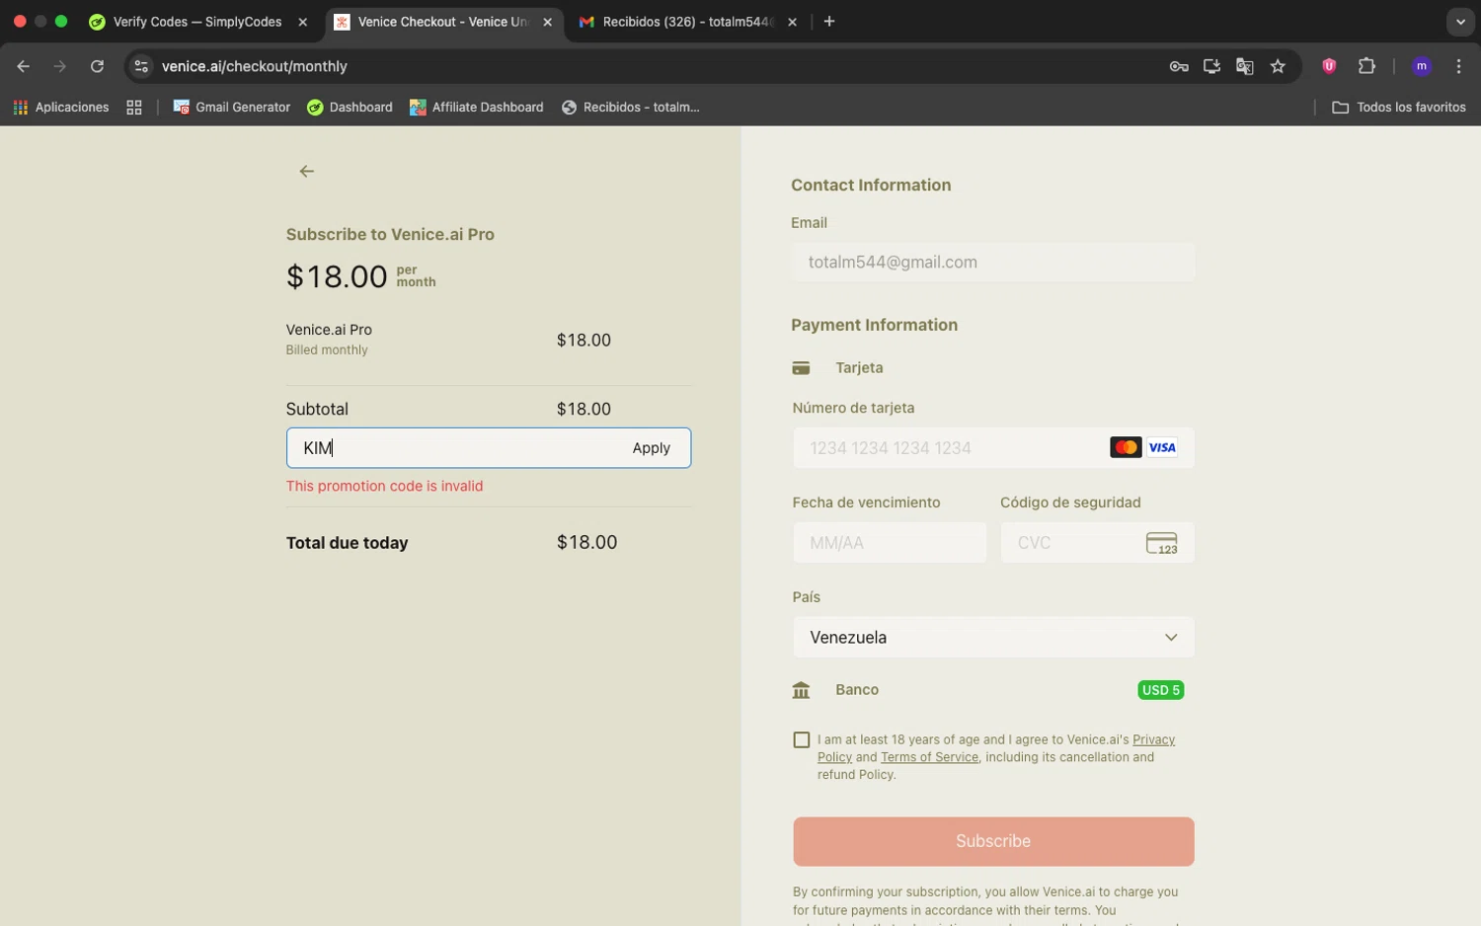1481x926 pixels.
Task: Click 'Subscribe to Venice.ai Pro' heading
Action: point(390,235)
